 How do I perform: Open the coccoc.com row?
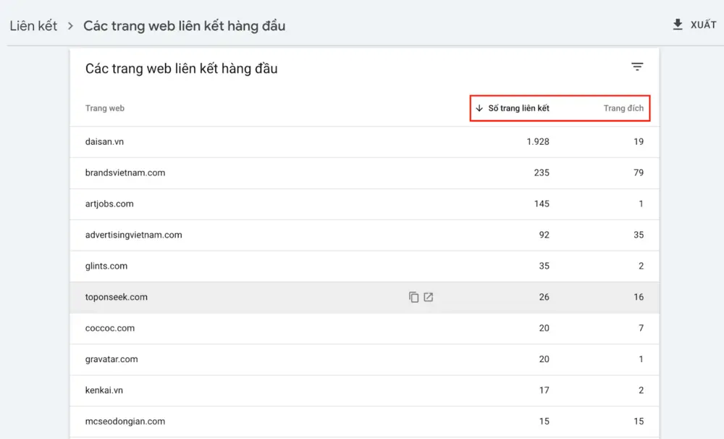tap(364, 328)
